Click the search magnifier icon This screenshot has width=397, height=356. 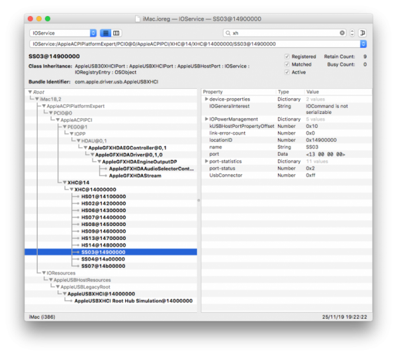tap(228, 33)
